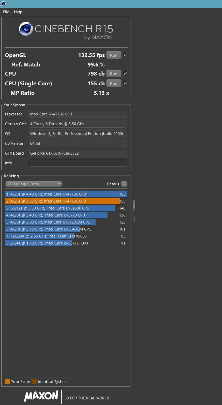
Task: Click the panel splitter grip handle
Action: [134, 210]
